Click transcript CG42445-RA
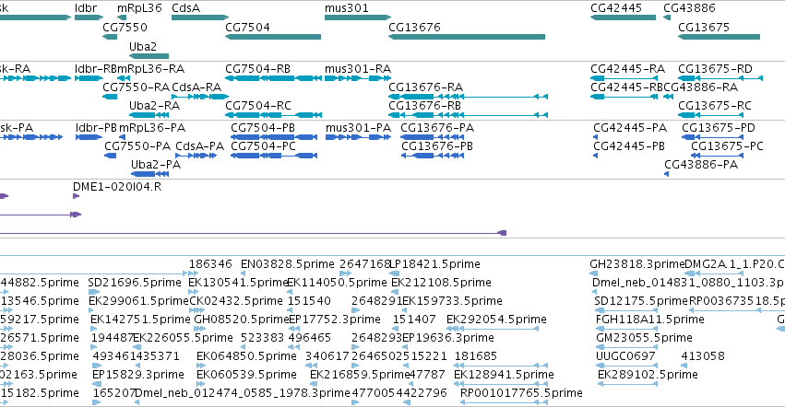This screenshot has width=785, height=407. pyautogui.click(x=624, y=78)
